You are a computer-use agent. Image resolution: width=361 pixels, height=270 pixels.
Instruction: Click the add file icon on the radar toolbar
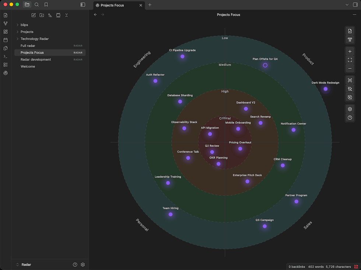tap(350, 31)
